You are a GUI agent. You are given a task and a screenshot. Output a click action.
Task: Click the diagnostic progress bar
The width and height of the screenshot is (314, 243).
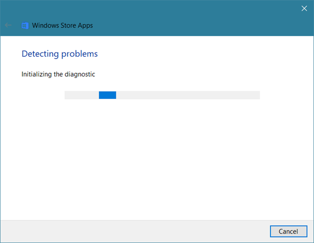pyautogui.click(x=162, y=95)
